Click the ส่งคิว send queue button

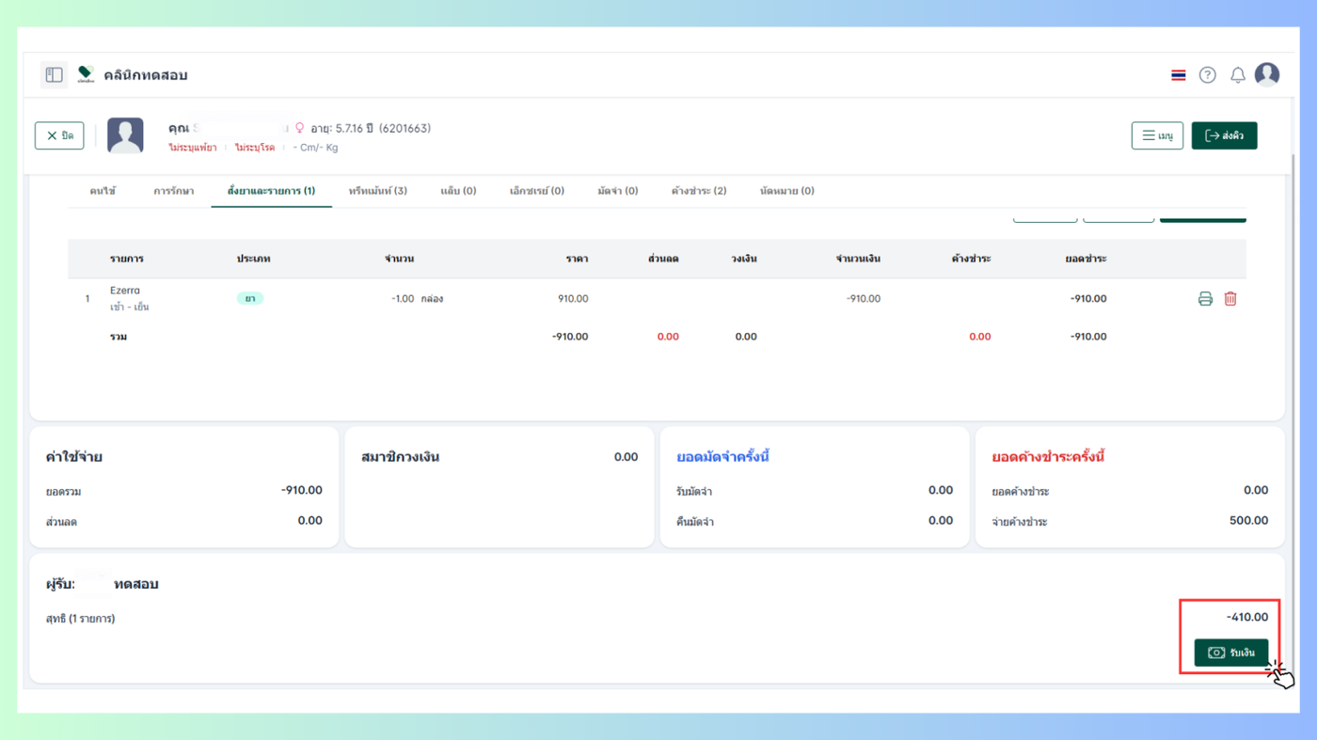1224,135
